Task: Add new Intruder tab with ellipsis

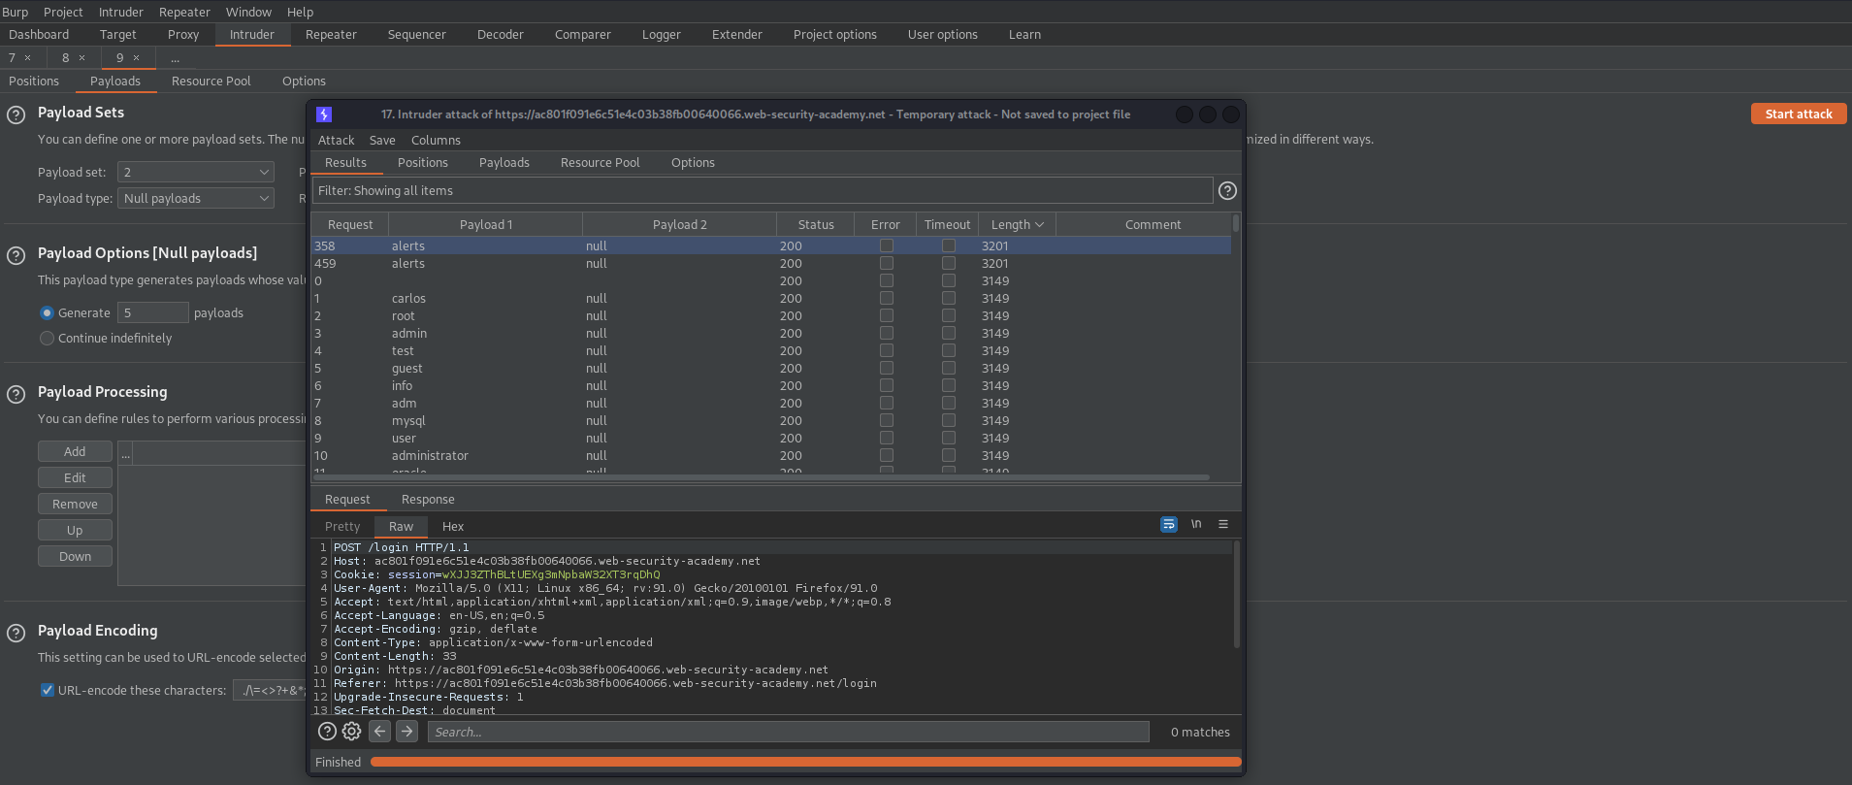Action: 176,58
